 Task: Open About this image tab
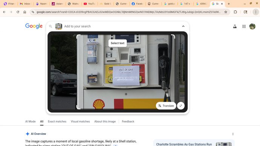click(105, 122)
